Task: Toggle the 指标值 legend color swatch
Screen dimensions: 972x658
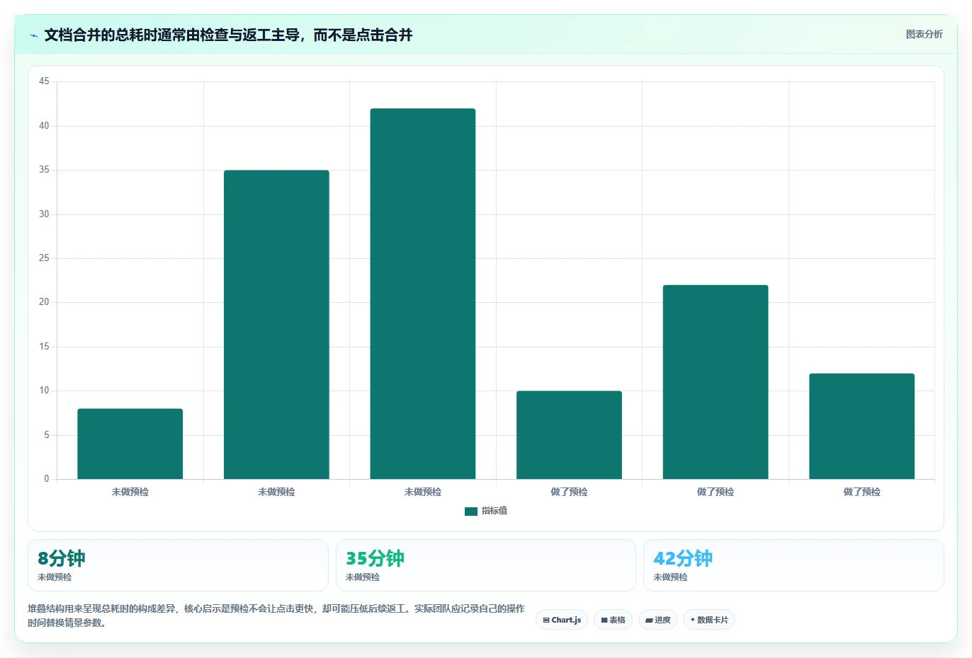Action: coord(471,511)
